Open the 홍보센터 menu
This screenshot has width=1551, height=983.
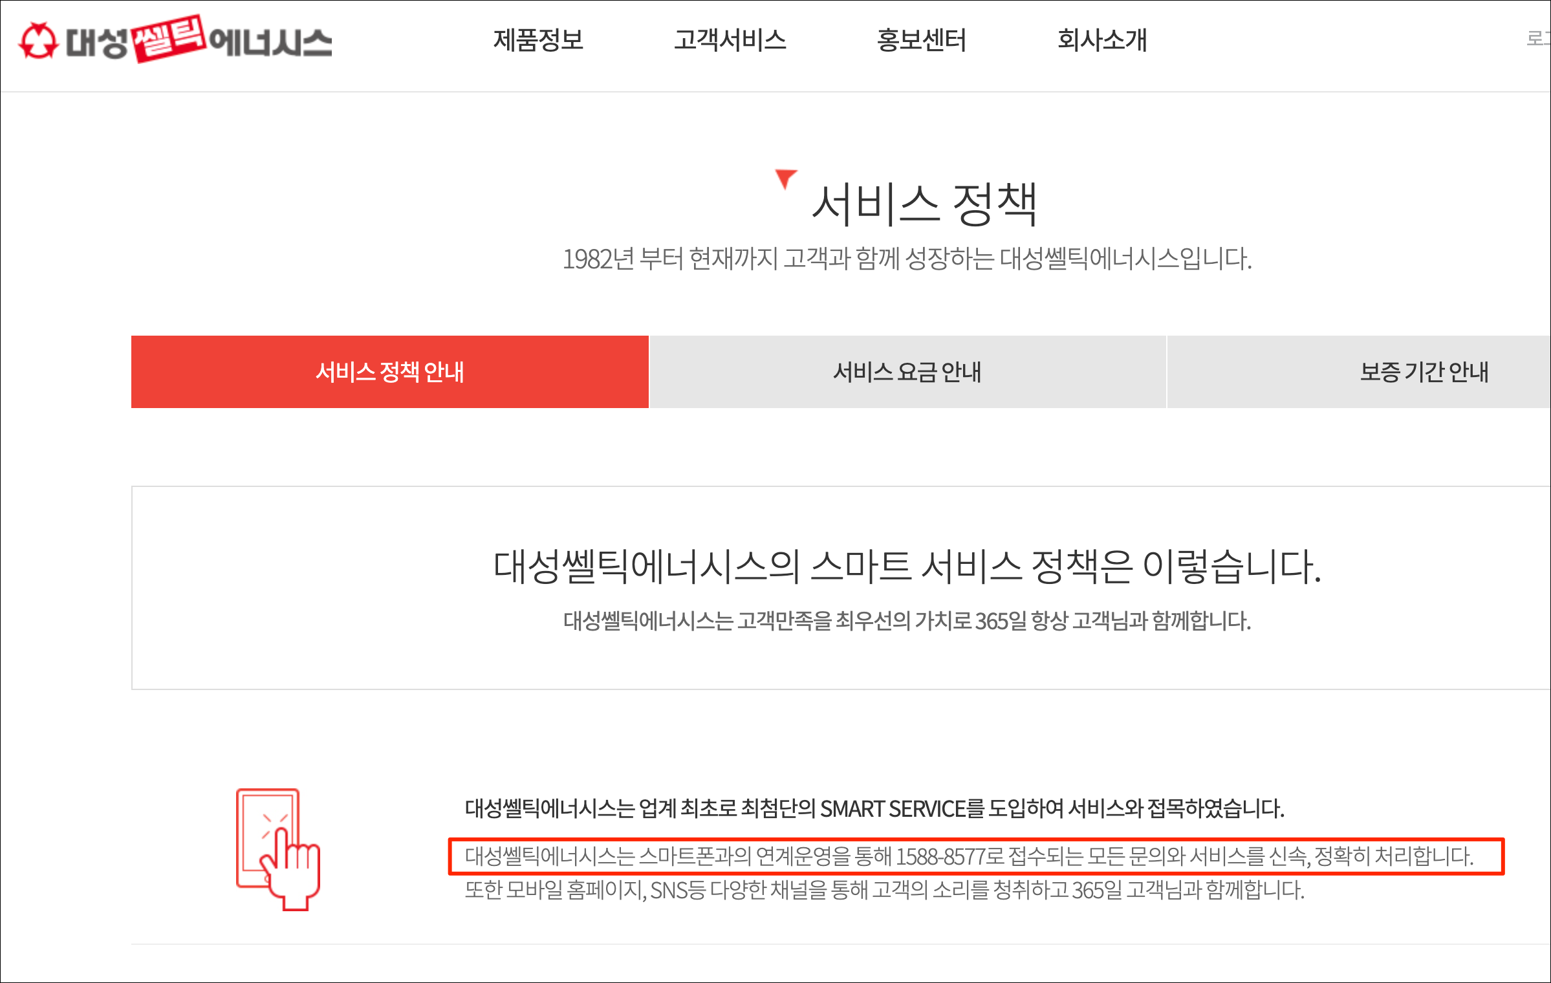pos(921,40)
